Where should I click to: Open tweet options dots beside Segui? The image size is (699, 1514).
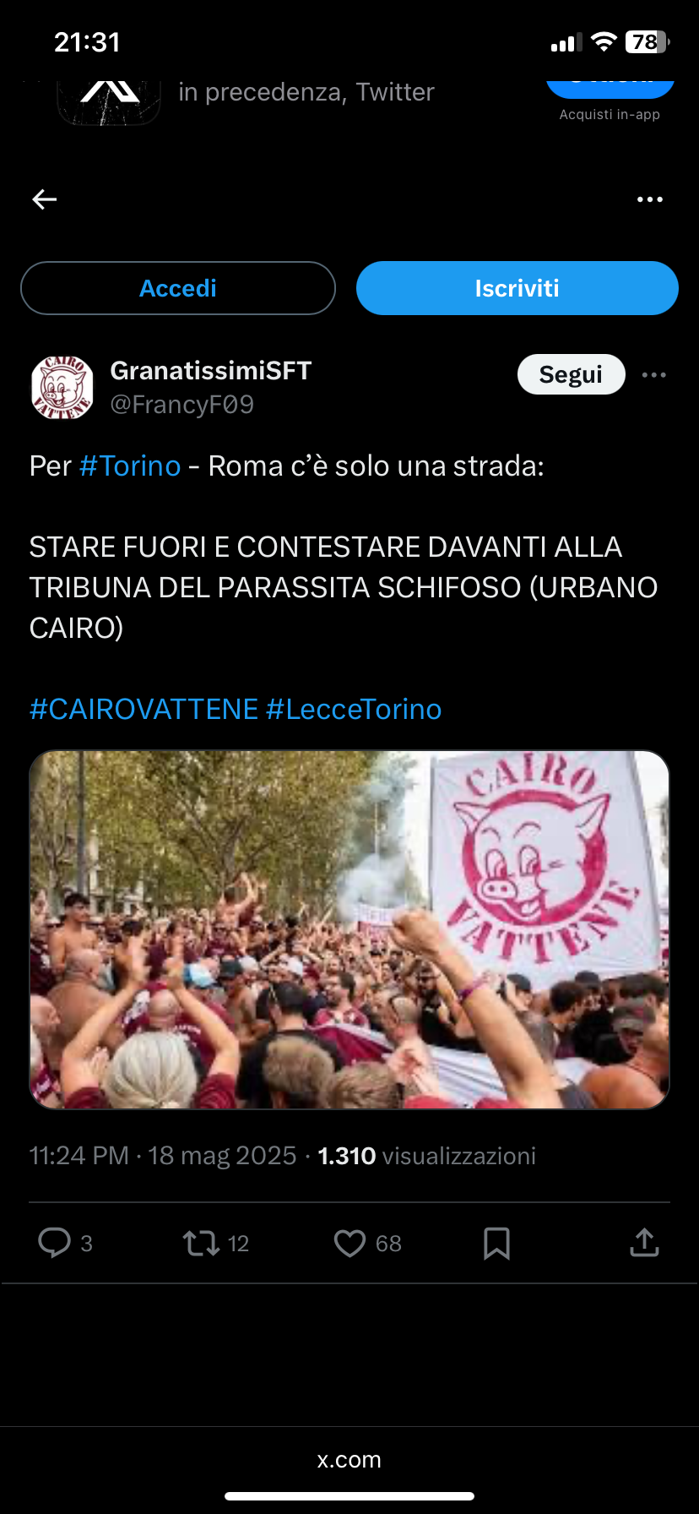[x=654, y=374]
